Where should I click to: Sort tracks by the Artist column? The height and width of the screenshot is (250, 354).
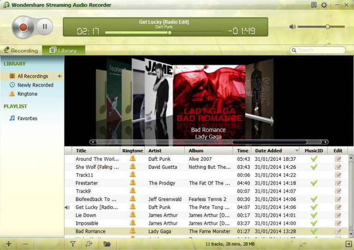165,151
